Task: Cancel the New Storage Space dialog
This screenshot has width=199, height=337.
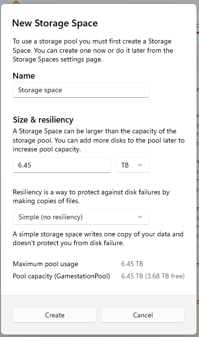Action: click(x=143, y=315)
